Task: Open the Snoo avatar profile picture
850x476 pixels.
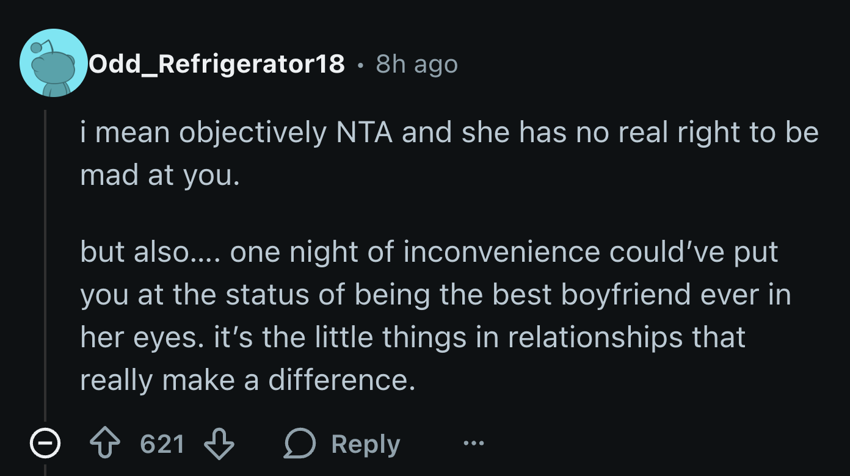Action: point(54,63)
